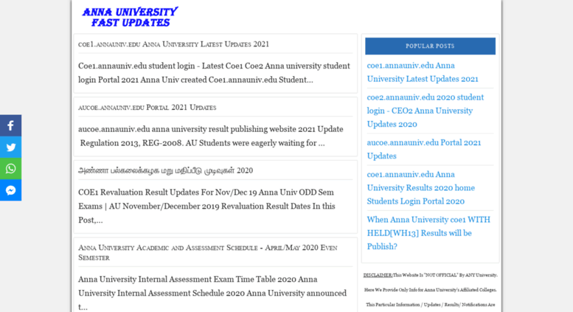Open sidebar link aucoe.annauniv.edu Portal 2021 Updates

pyautogui.click(x=423, y=149)
